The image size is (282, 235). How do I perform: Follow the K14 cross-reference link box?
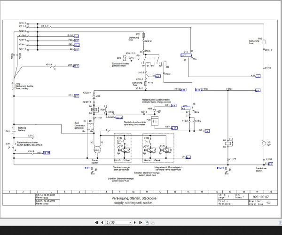76,96
